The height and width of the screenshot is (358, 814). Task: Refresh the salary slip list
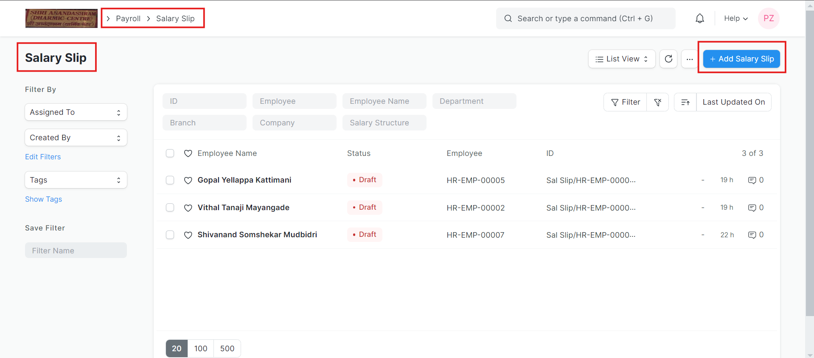tap(668, 59)
